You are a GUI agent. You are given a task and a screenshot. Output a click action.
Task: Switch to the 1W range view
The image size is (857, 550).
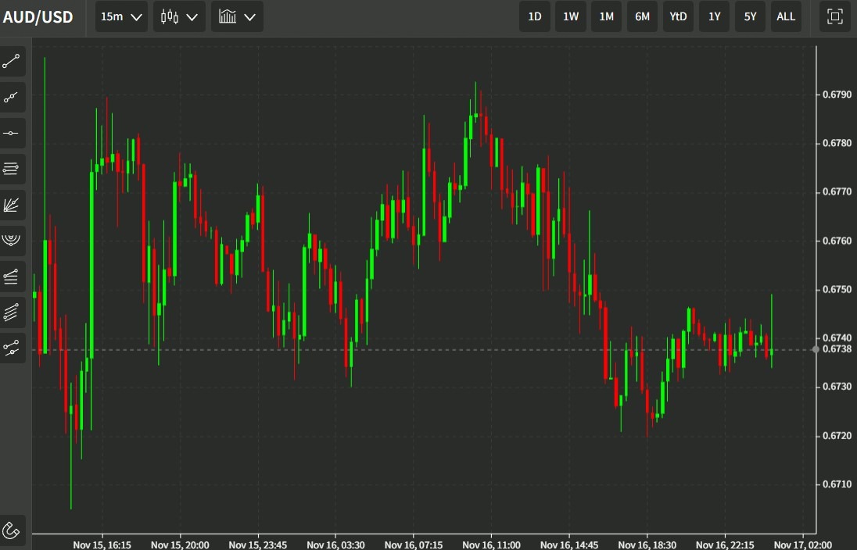[571, 16]
